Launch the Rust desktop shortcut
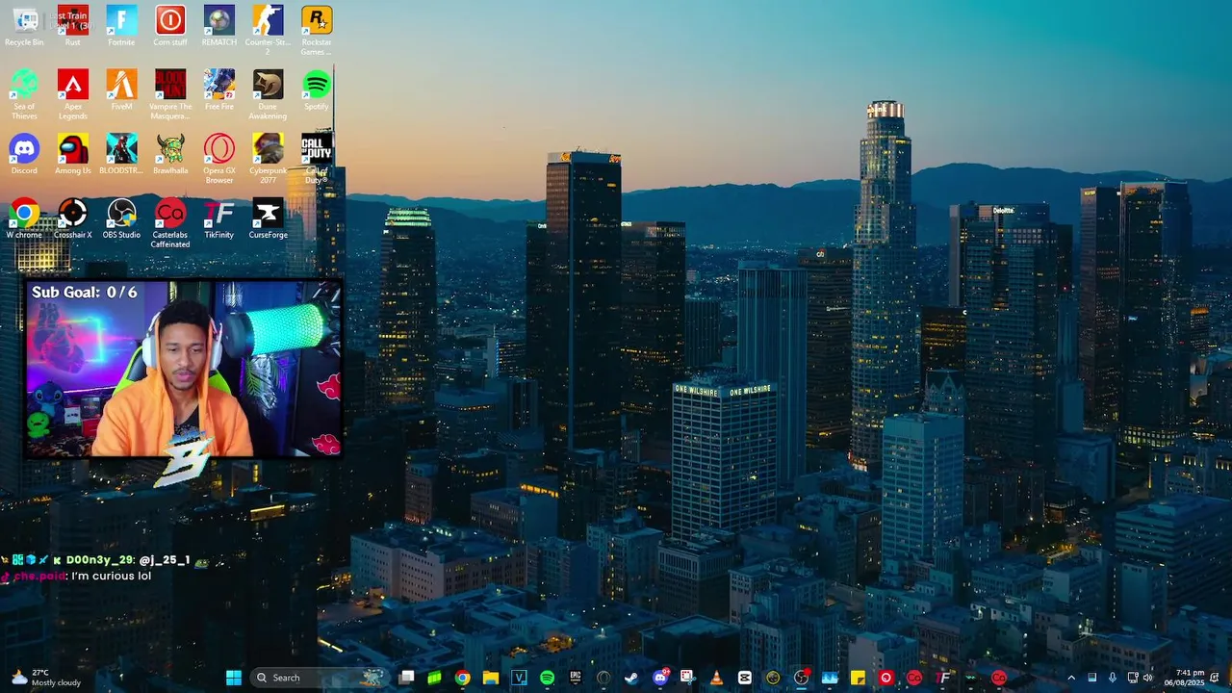 coord(73,26)
